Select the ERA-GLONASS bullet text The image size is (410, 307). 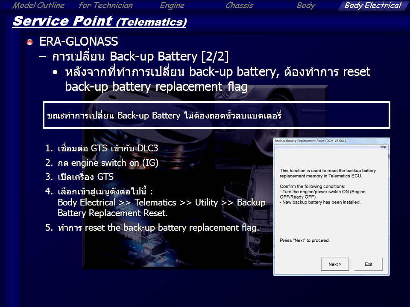click(x=79, y=41)
